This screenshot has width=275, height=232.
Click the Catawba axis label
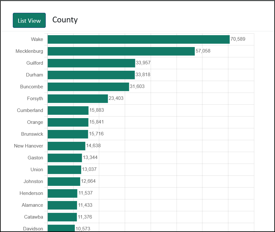pos(34,217)
